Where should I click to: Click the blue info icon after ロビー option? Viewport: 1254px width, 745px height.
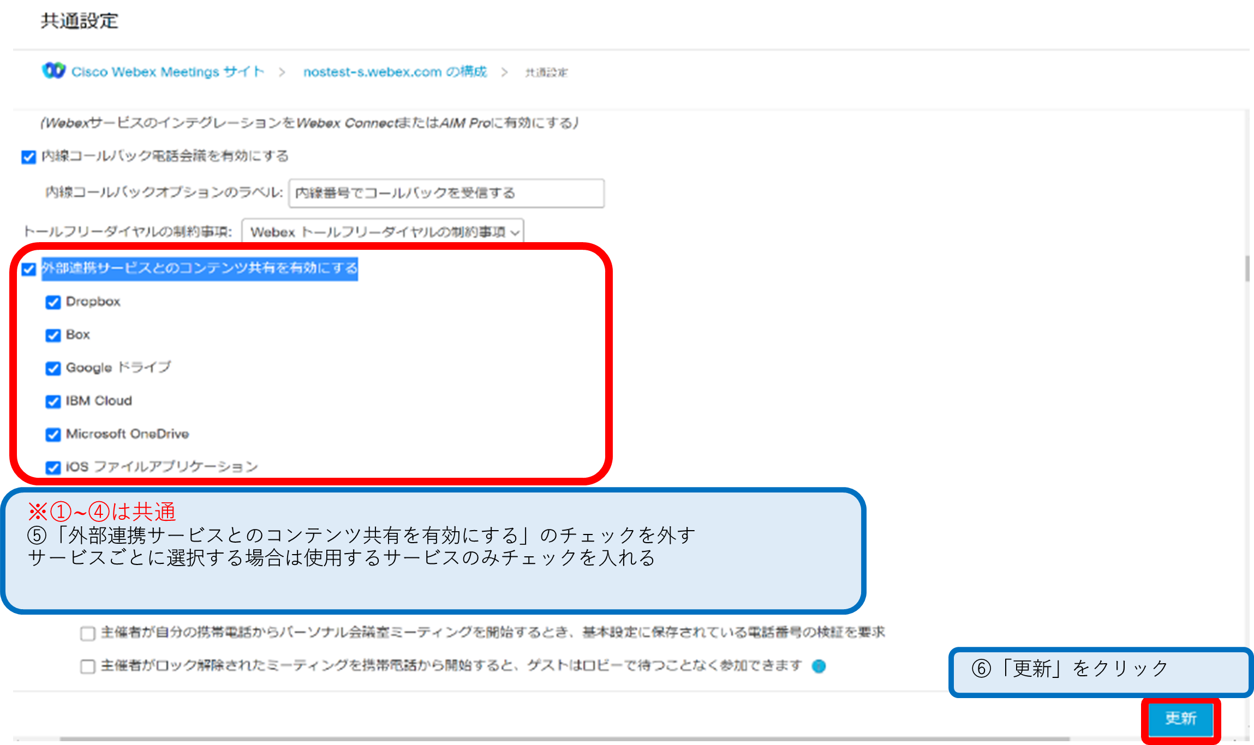coord(819,666)
